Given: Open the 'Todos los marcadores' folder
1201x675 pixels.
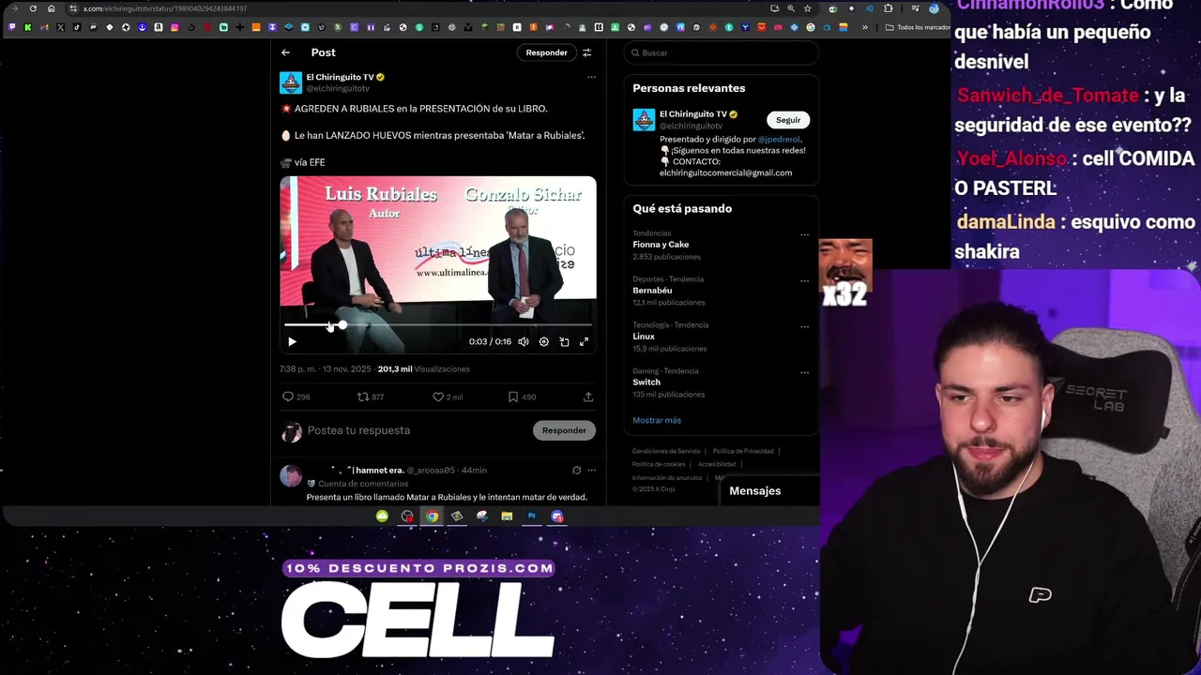Looking at the screenshot, I should point(919,27).
